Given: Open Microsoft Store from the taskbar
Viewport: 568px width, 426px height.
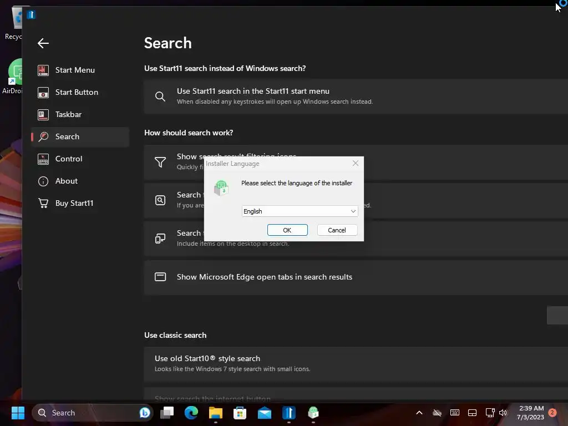Looking at the screenshot, I should pos(240,413).
